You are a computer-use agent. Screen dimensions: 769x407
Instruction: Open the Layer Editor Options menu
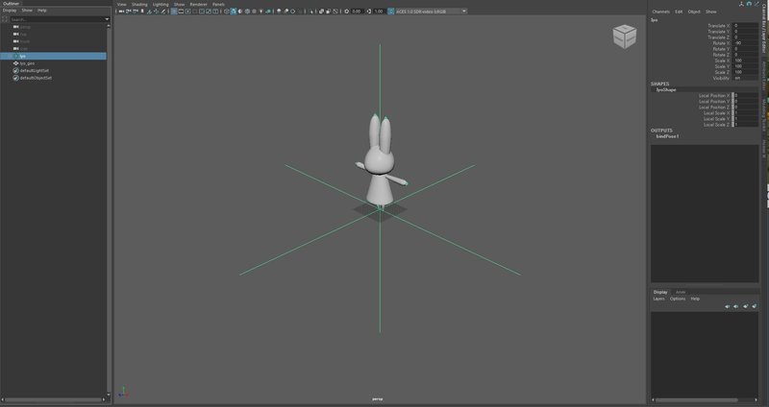pyautogui.click(x=678, y=299)
